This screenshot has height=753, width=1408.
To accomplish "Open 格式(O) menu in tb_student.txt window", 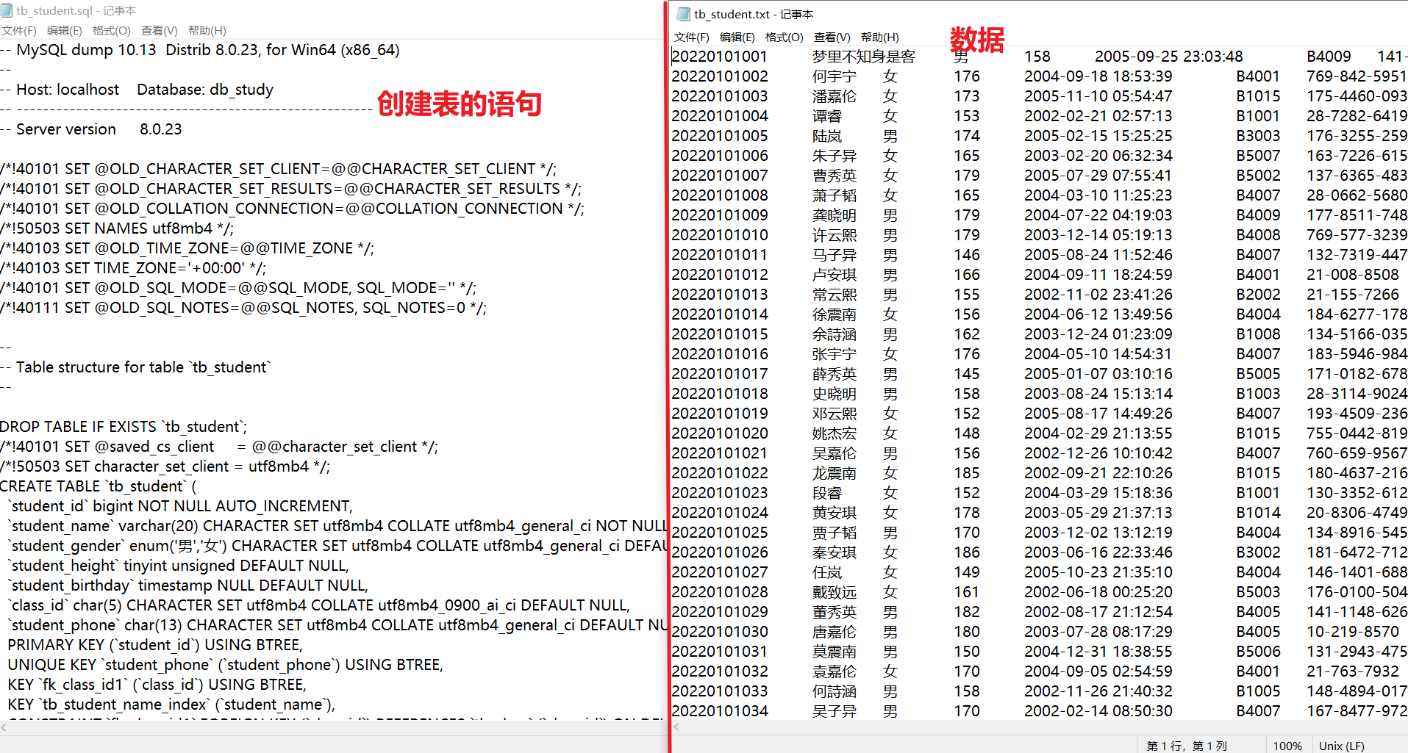I will pos(784,37).
